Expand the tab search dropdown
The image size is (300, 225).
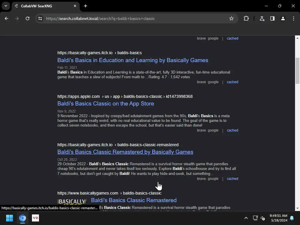6,6
